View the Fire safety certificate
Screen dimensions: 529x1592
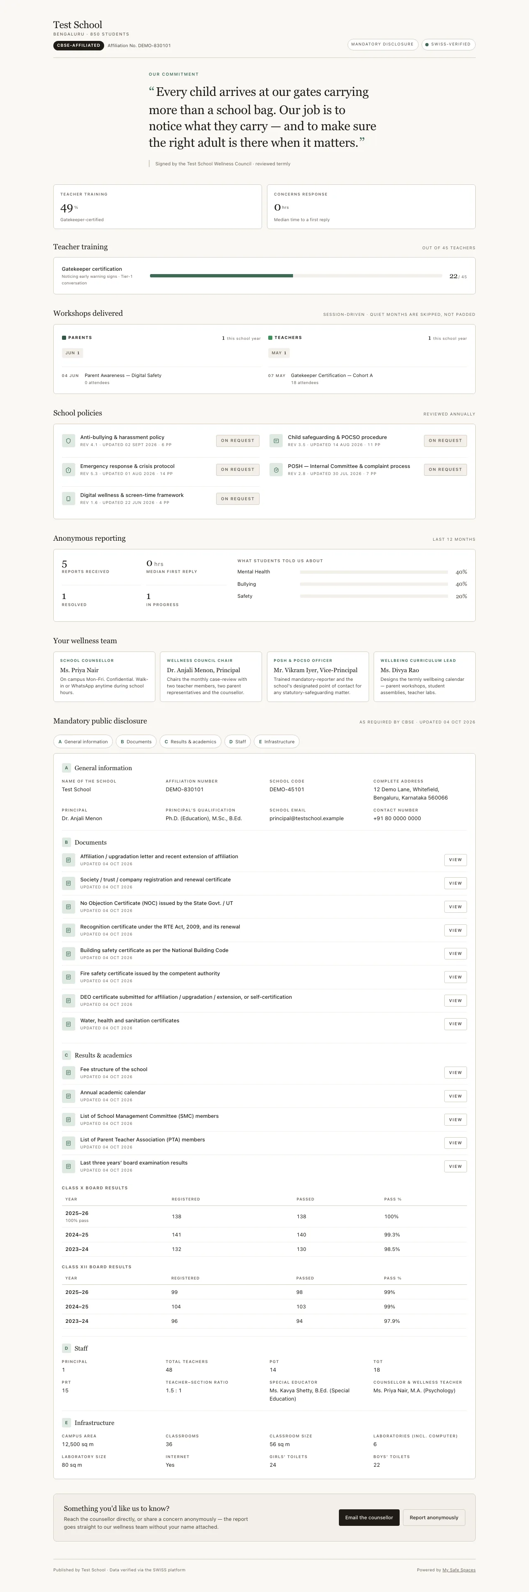click(x=455, y=977)
